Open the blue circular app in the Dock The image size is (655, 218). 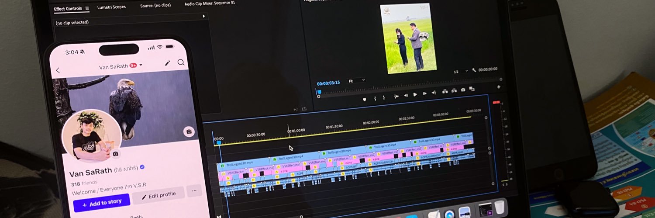(x=449, y=215)
